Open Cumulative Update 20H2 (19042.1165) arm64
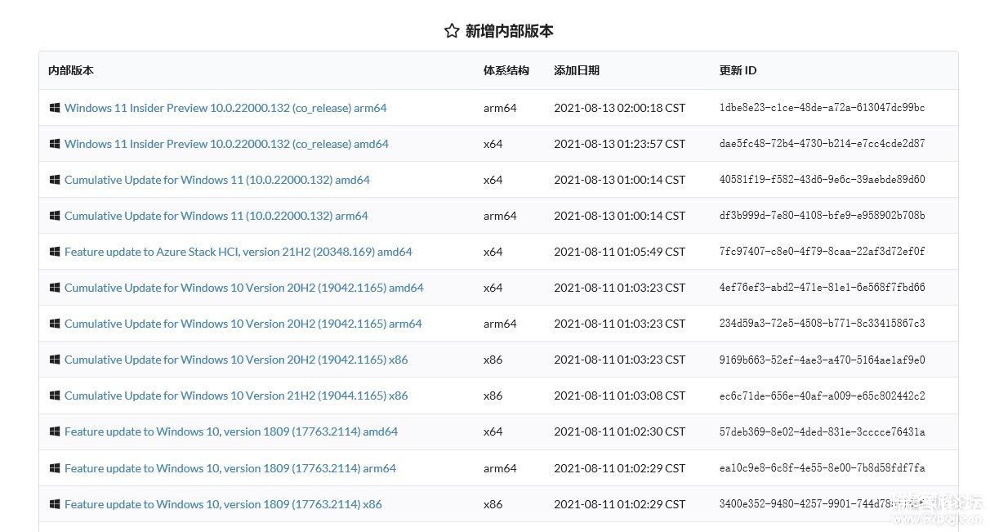 (243, 324)
